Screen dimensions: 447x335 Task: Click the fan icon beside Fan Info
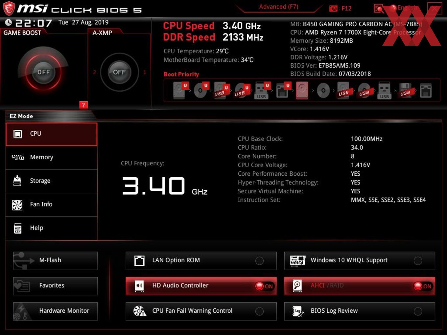tap(17, 205)
